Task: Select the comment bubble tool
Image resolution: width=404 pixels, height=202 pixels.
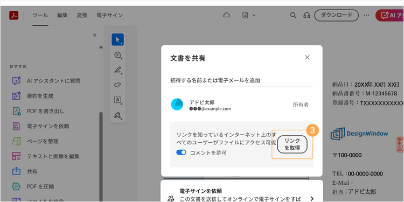Action: click(117, 55)
